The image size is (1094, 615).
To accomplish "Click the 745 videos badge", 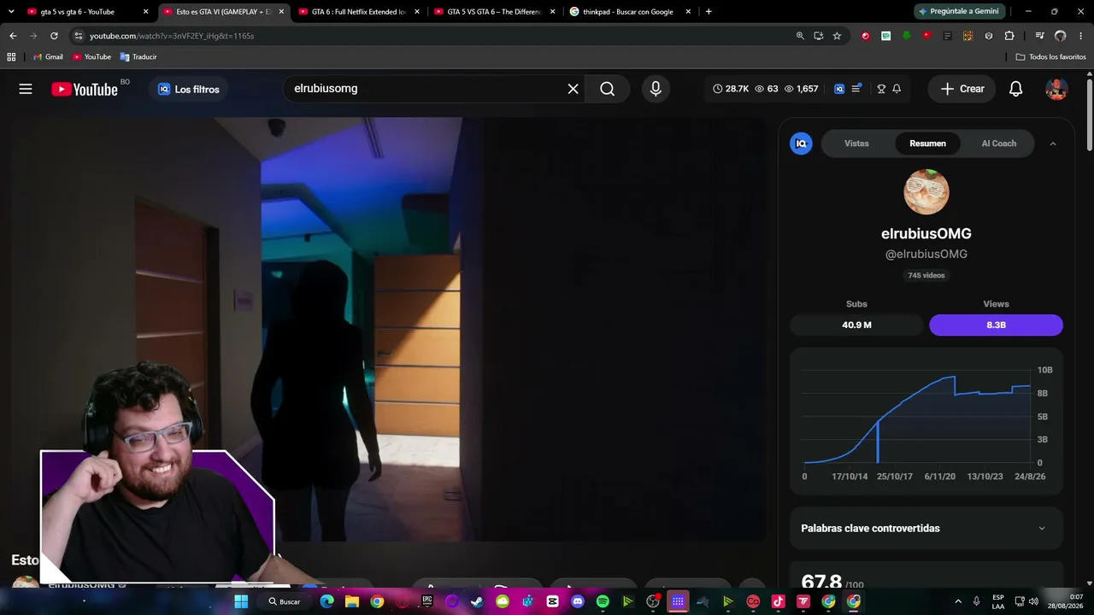I will (926, 275).
